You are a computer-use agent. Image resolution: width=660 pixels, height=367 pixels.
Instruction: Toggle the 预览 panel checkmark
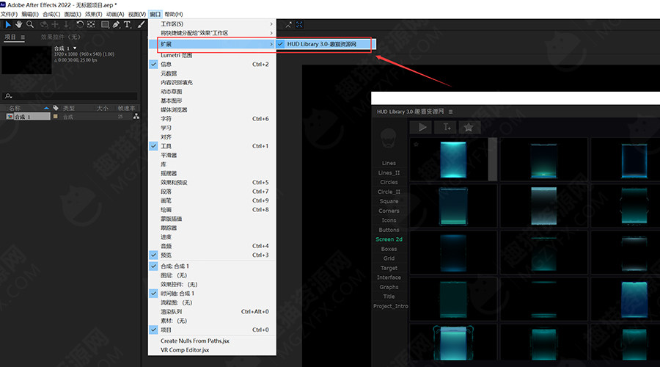[154, 255]
